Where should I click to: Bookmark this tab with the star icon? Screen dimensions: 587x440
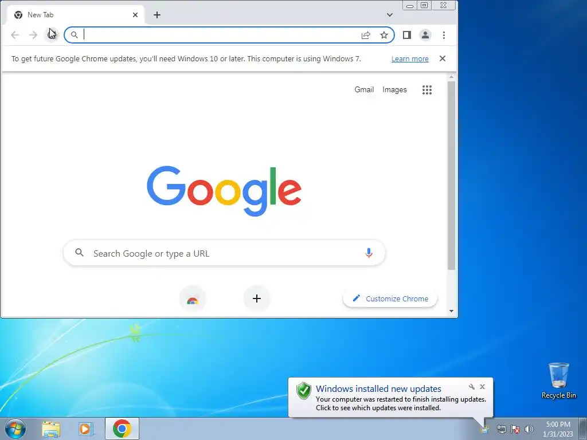[x=384, y=35]
